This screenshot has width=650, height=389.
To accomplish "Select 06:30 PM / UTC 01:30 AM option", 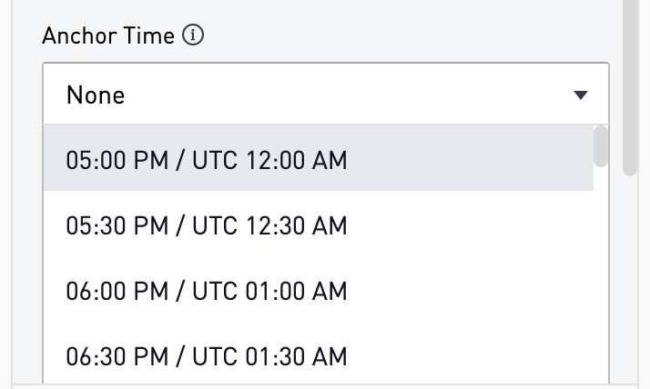I will point(319,356).
